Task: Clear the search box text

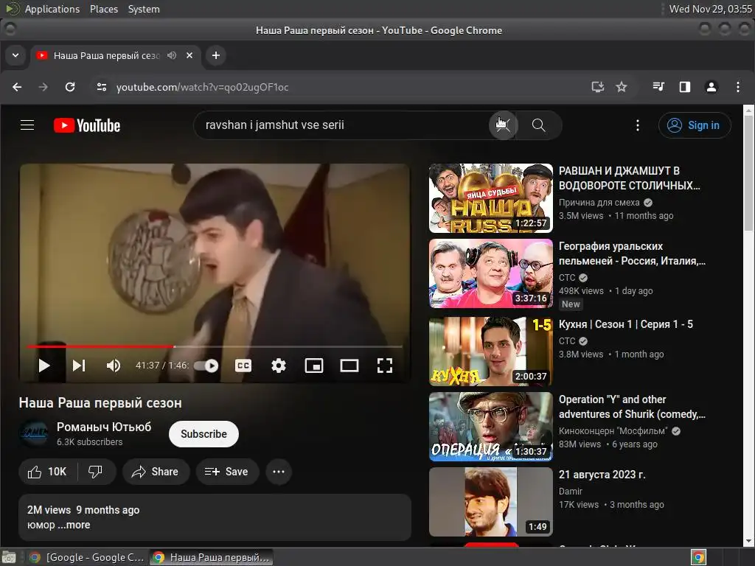Action: 503,125
